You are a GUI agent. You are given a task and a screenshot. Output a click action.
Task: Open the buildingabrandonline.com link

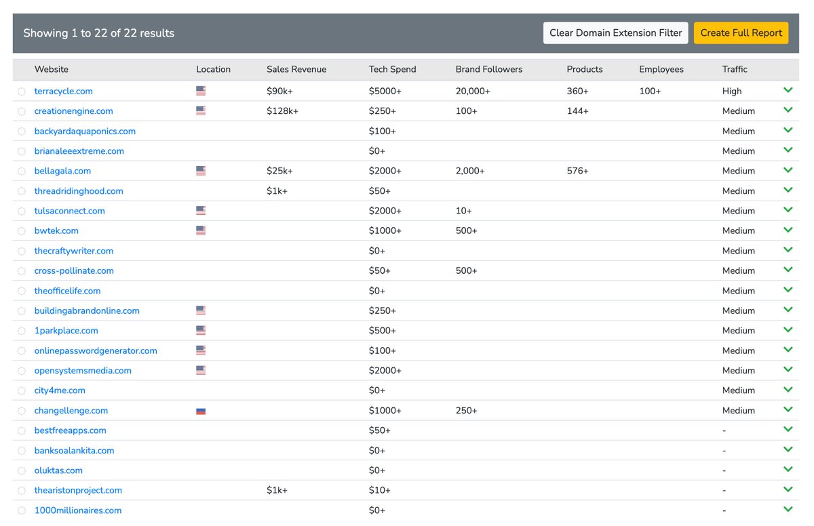click(x=87, y=310)
